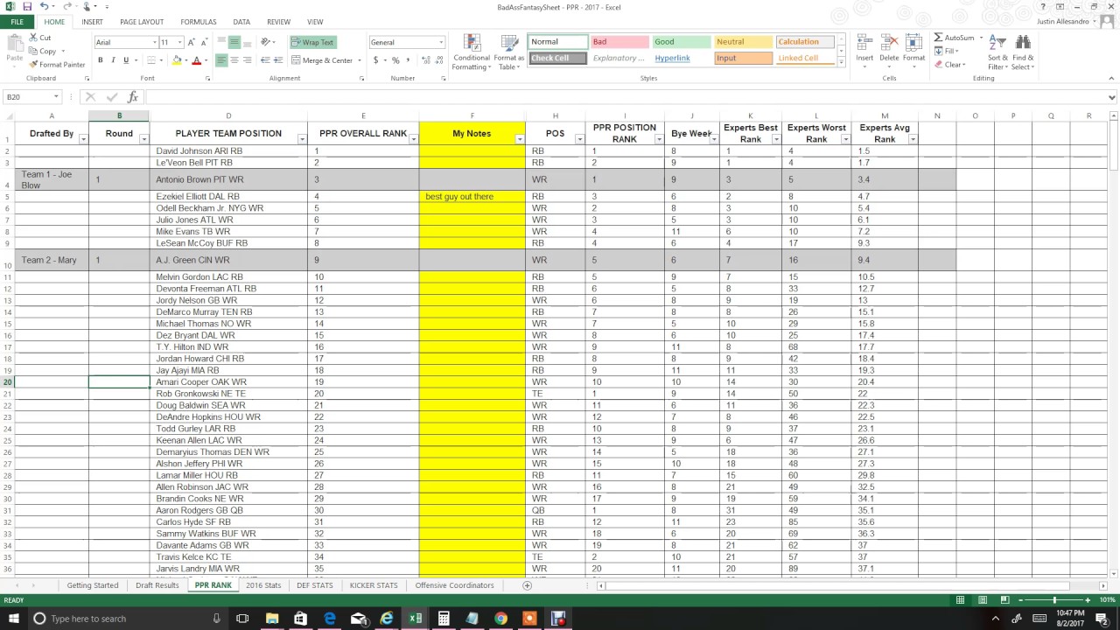Insert cells using Insert icon
The image size is (1120, 630).
point(864,52)
